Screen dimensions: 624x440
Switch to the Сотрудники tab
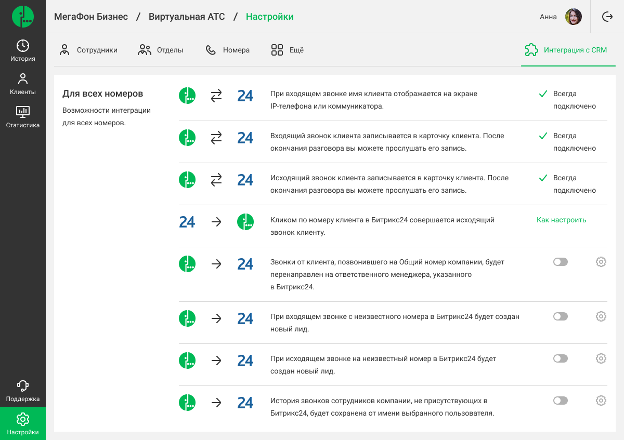click(88, 50)
